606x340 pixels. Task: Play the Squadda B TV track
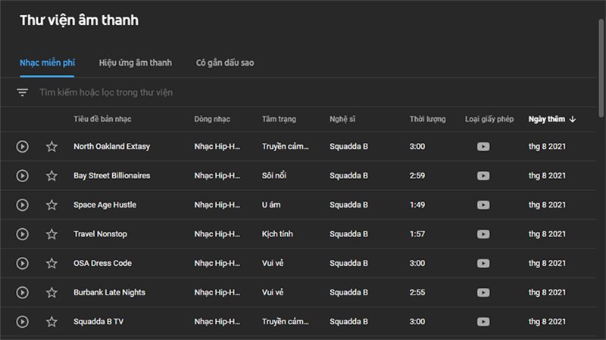coord(23,322)
